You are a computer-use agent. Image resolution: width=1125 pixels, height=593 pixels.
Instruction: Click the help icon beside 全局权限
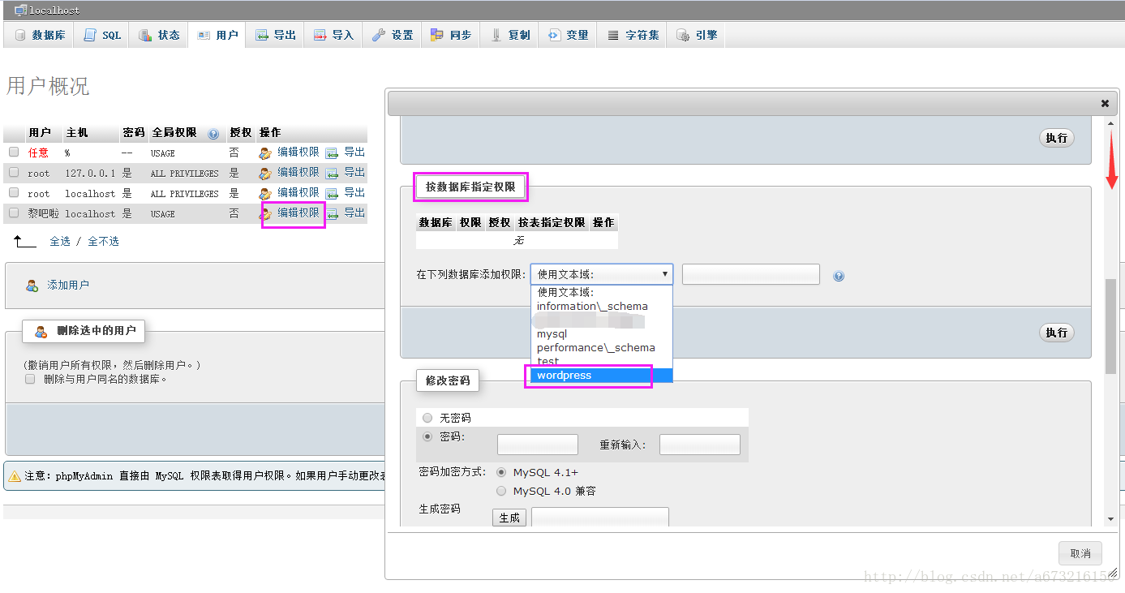pos(213,133)
